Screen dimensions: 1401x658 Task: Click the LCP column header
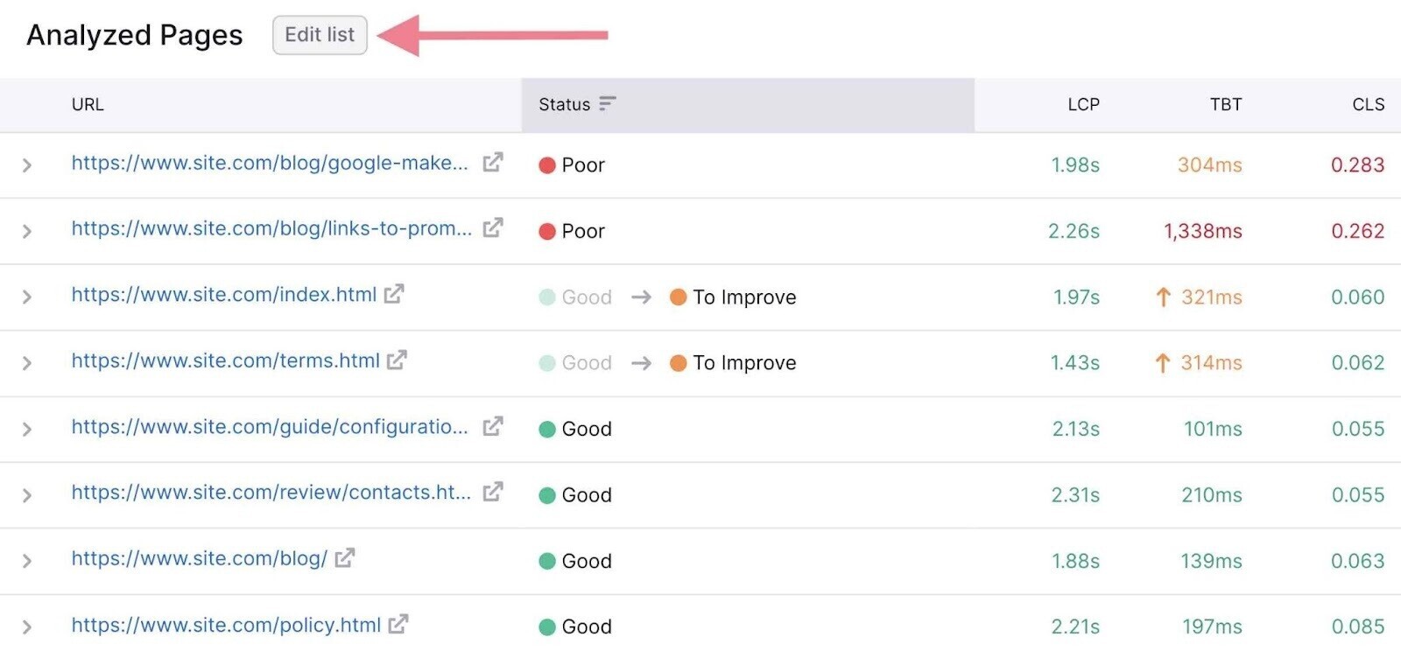pos(1082,104)
